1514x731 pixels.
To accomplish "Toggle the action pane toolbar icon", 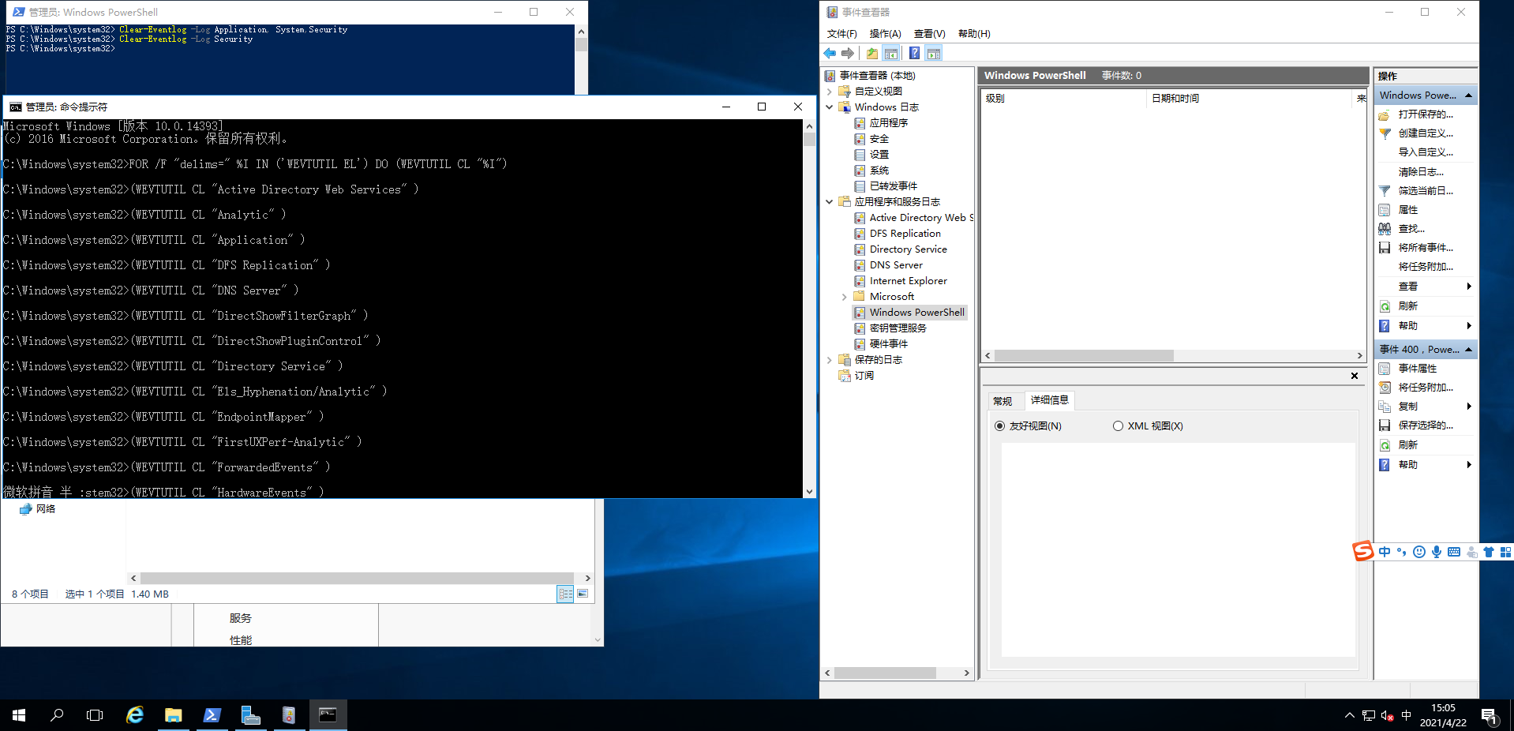I will [x=934, y=54].
